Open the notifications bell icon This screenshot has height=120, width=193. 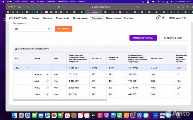point(157,18)
